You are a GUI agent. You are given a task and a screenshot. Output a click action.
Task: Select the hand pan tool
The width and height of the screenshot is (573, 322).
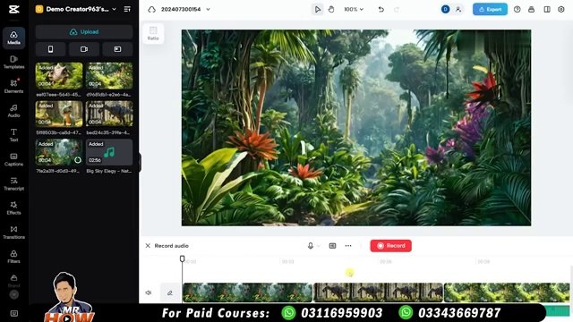point(331,10)
